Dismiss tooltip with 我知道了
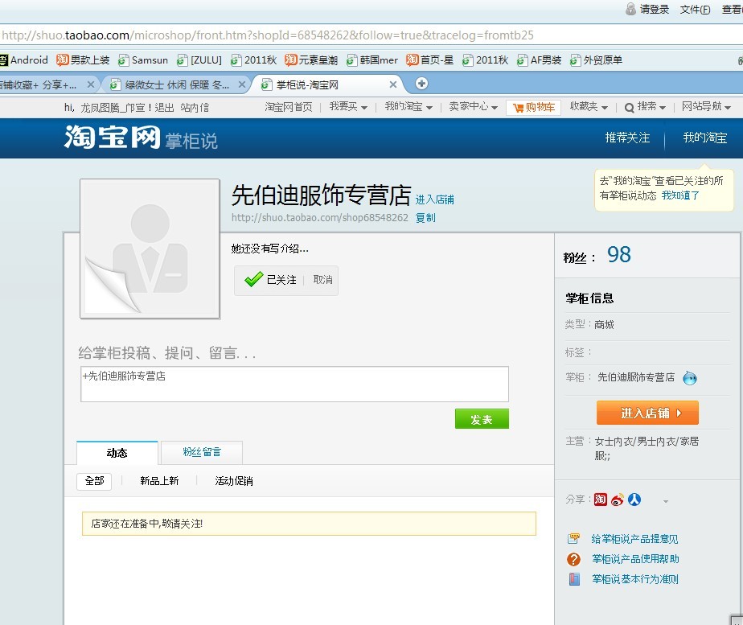 [x=680, y=195]
